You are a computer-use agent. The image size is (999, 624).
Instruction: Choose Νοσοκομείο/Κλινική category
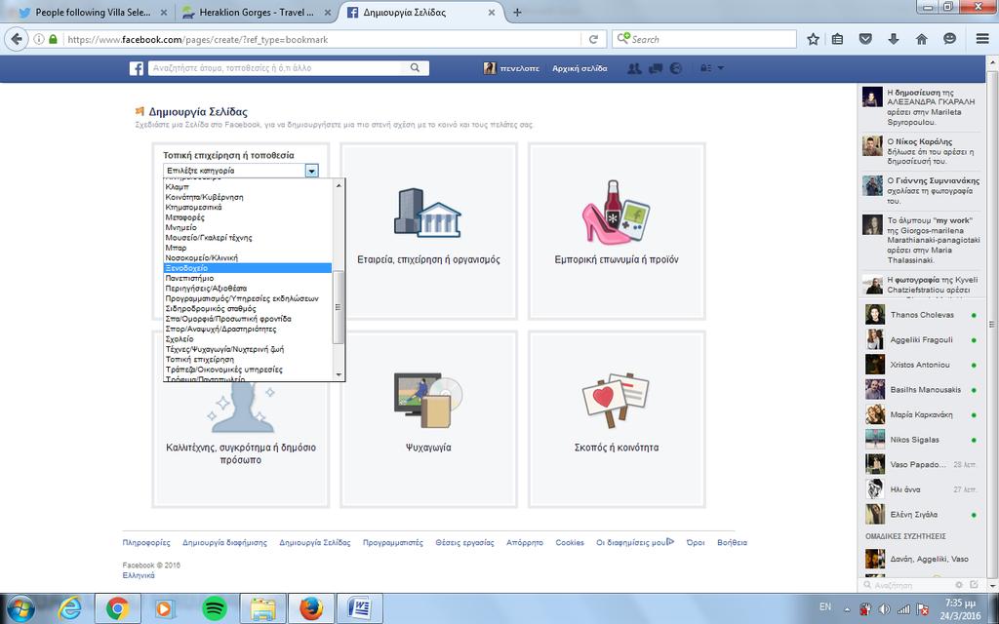point(249,257)
